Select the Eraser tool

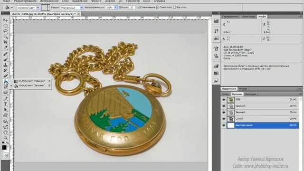pos(5,76)
